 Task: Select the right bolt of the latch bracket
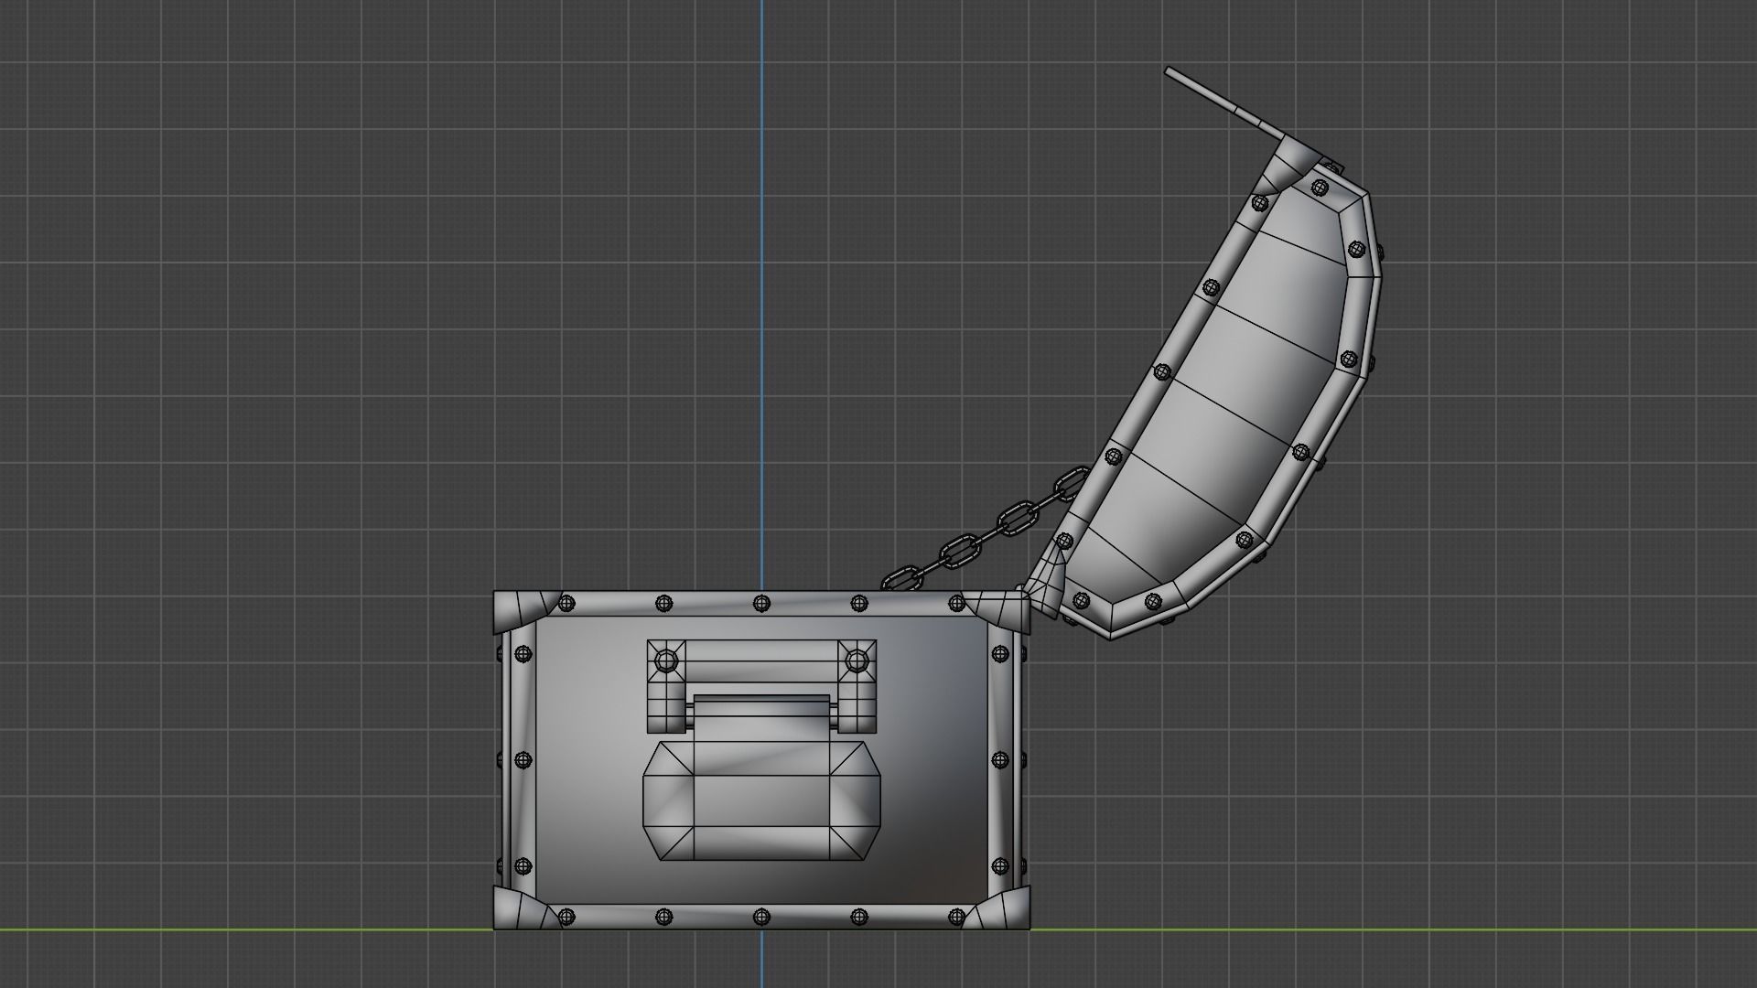857,660
